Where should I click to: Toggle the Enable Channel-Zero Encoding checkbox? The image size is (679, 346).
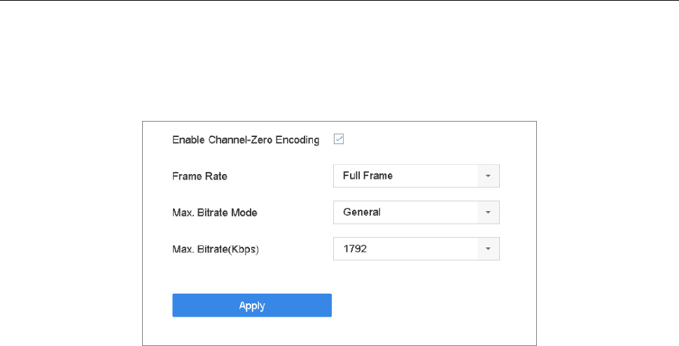coord(339,139)
